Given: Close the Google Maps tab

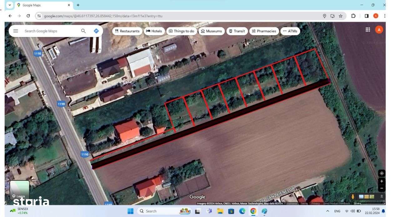Looking at the screenshot, I should (x=69, y=5).
